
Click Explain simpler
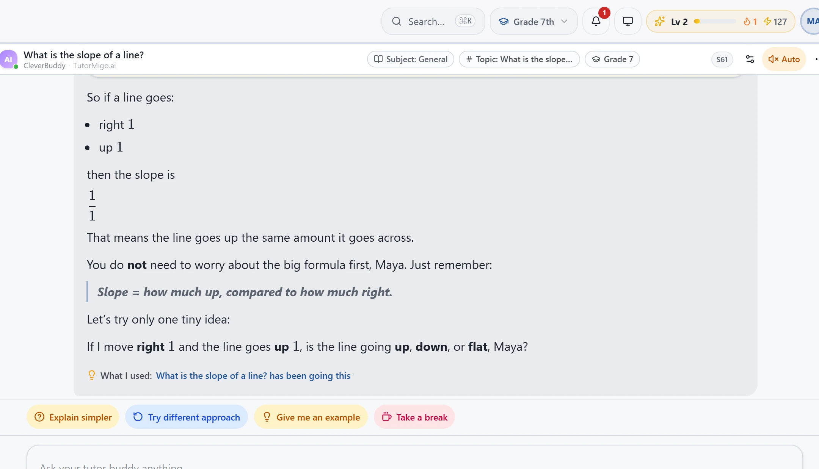click(73, 417)
